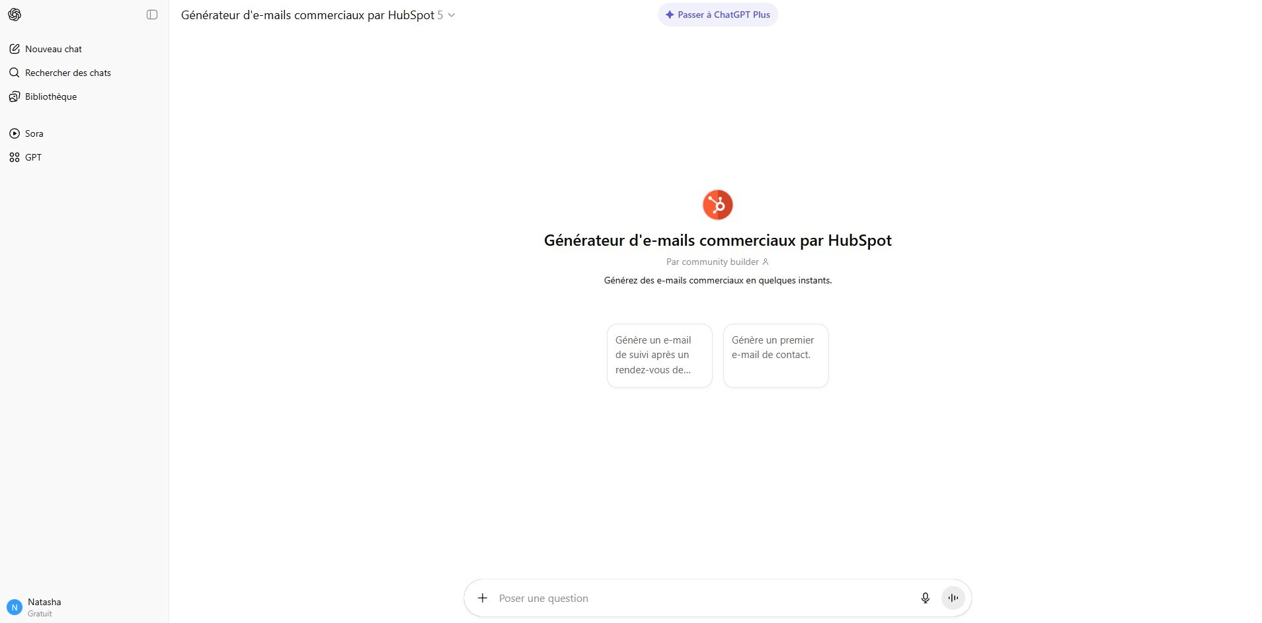Click the microphone dictation icon
This screenshot has width=1262, height=623.
pos(926,598)
